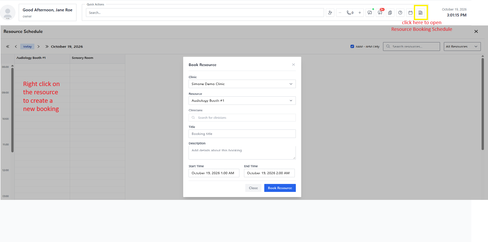Click the minus button beside the phone counter
Viewport: 488px width, 242px height.
pos(340,13)
